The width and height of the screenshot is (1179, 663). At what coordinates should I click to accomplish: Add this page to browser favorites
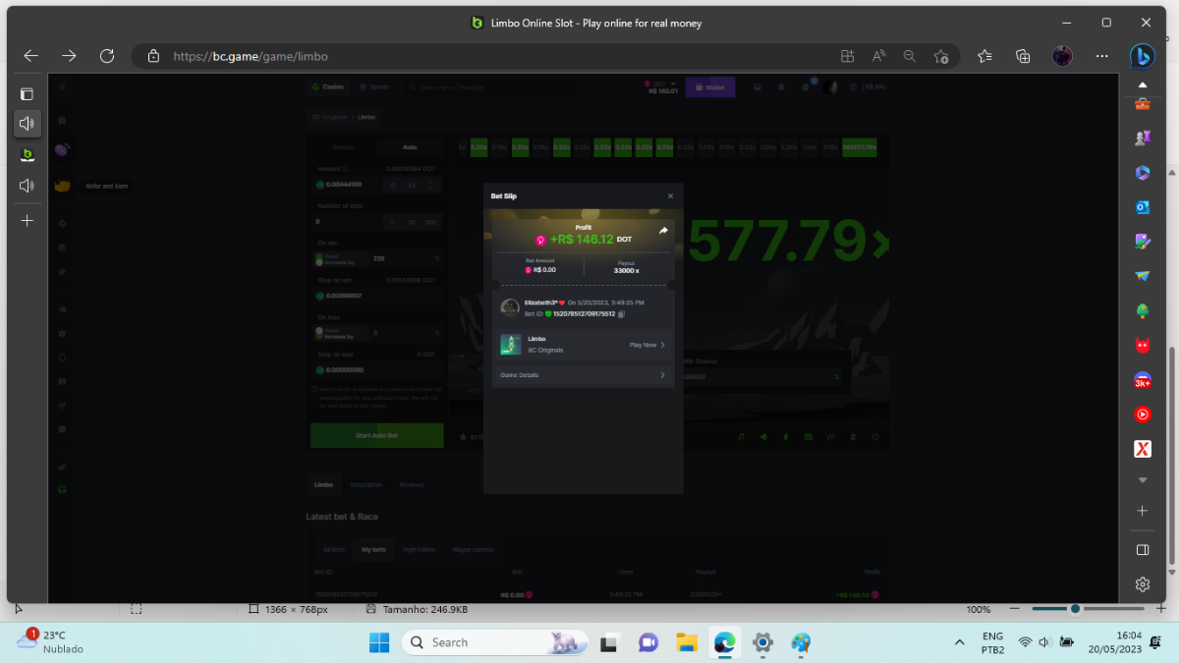pyautogui.click(x=941, y=56)
